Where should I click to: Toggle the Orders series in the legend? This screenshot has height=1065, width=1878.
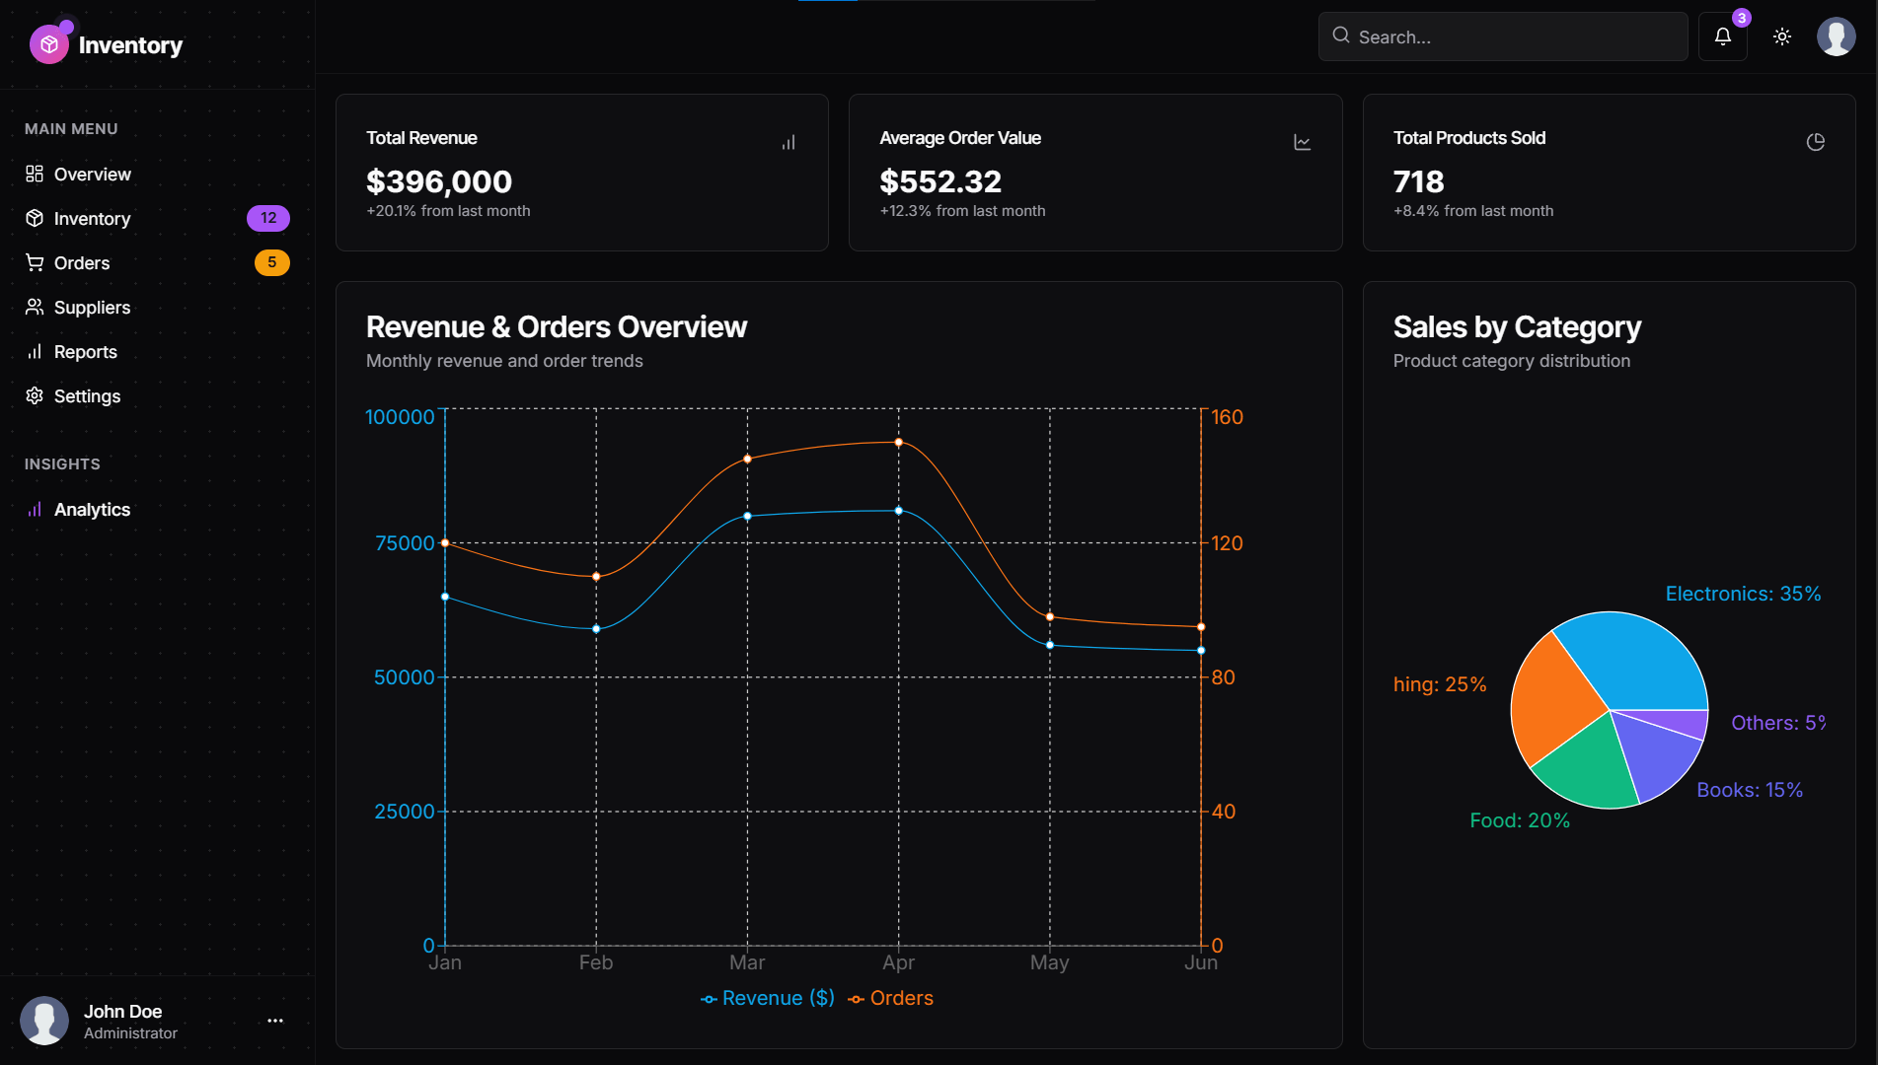pos(890,998)
